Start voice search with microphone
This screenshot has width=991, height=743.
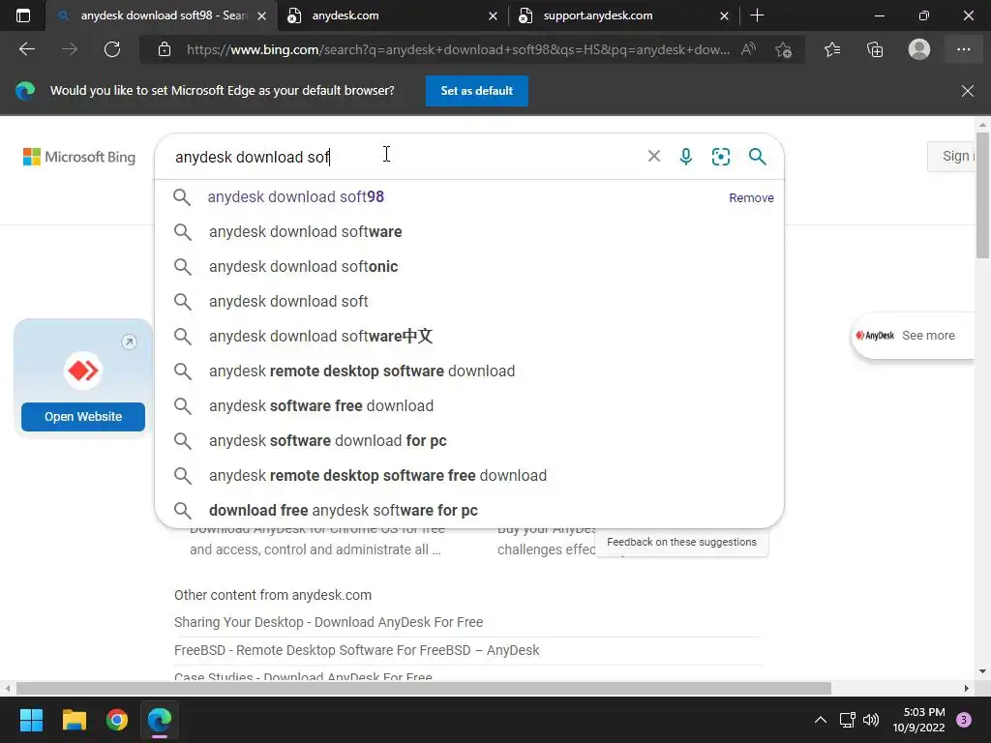click(686, 156)
